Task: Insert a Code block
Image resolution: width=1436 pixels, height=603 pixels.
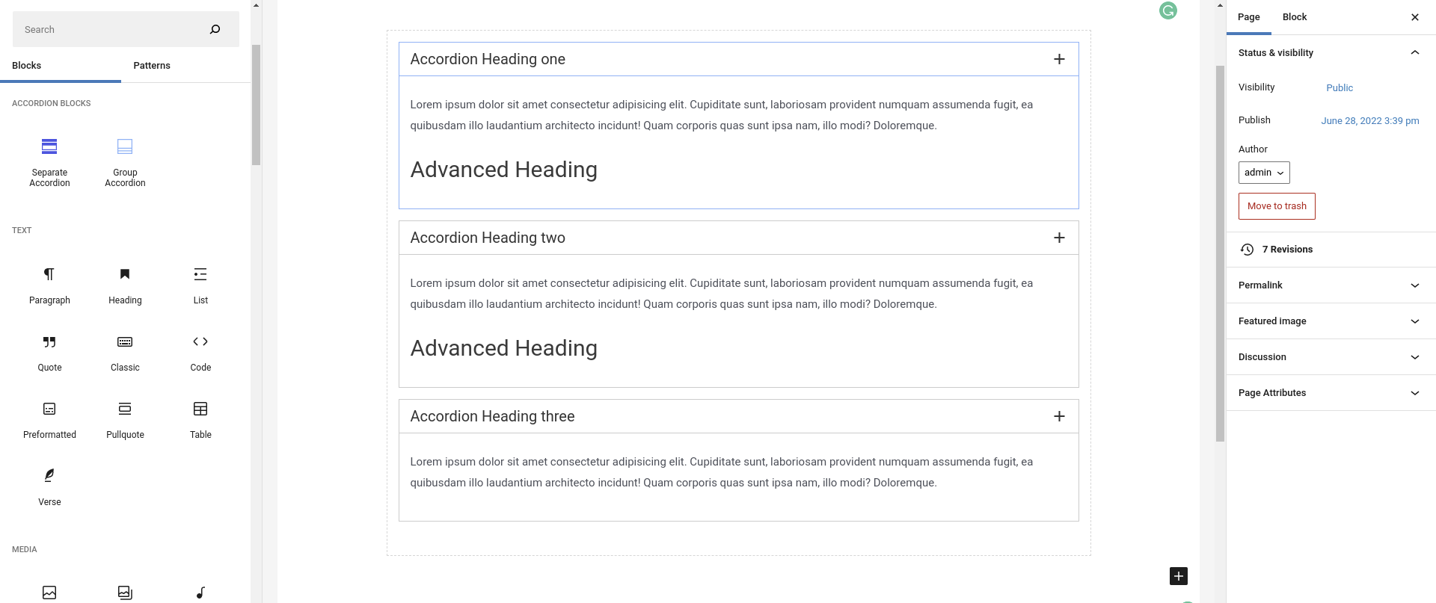Action: click(x=200, y=352)
